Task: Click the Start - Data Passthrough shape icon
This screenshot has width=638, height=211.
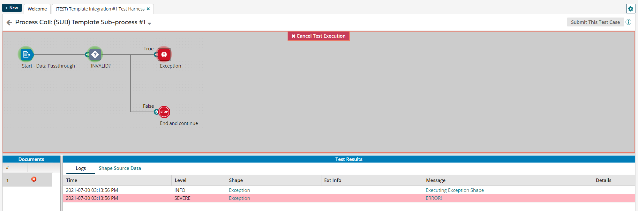Action: [x=26, y=55]
